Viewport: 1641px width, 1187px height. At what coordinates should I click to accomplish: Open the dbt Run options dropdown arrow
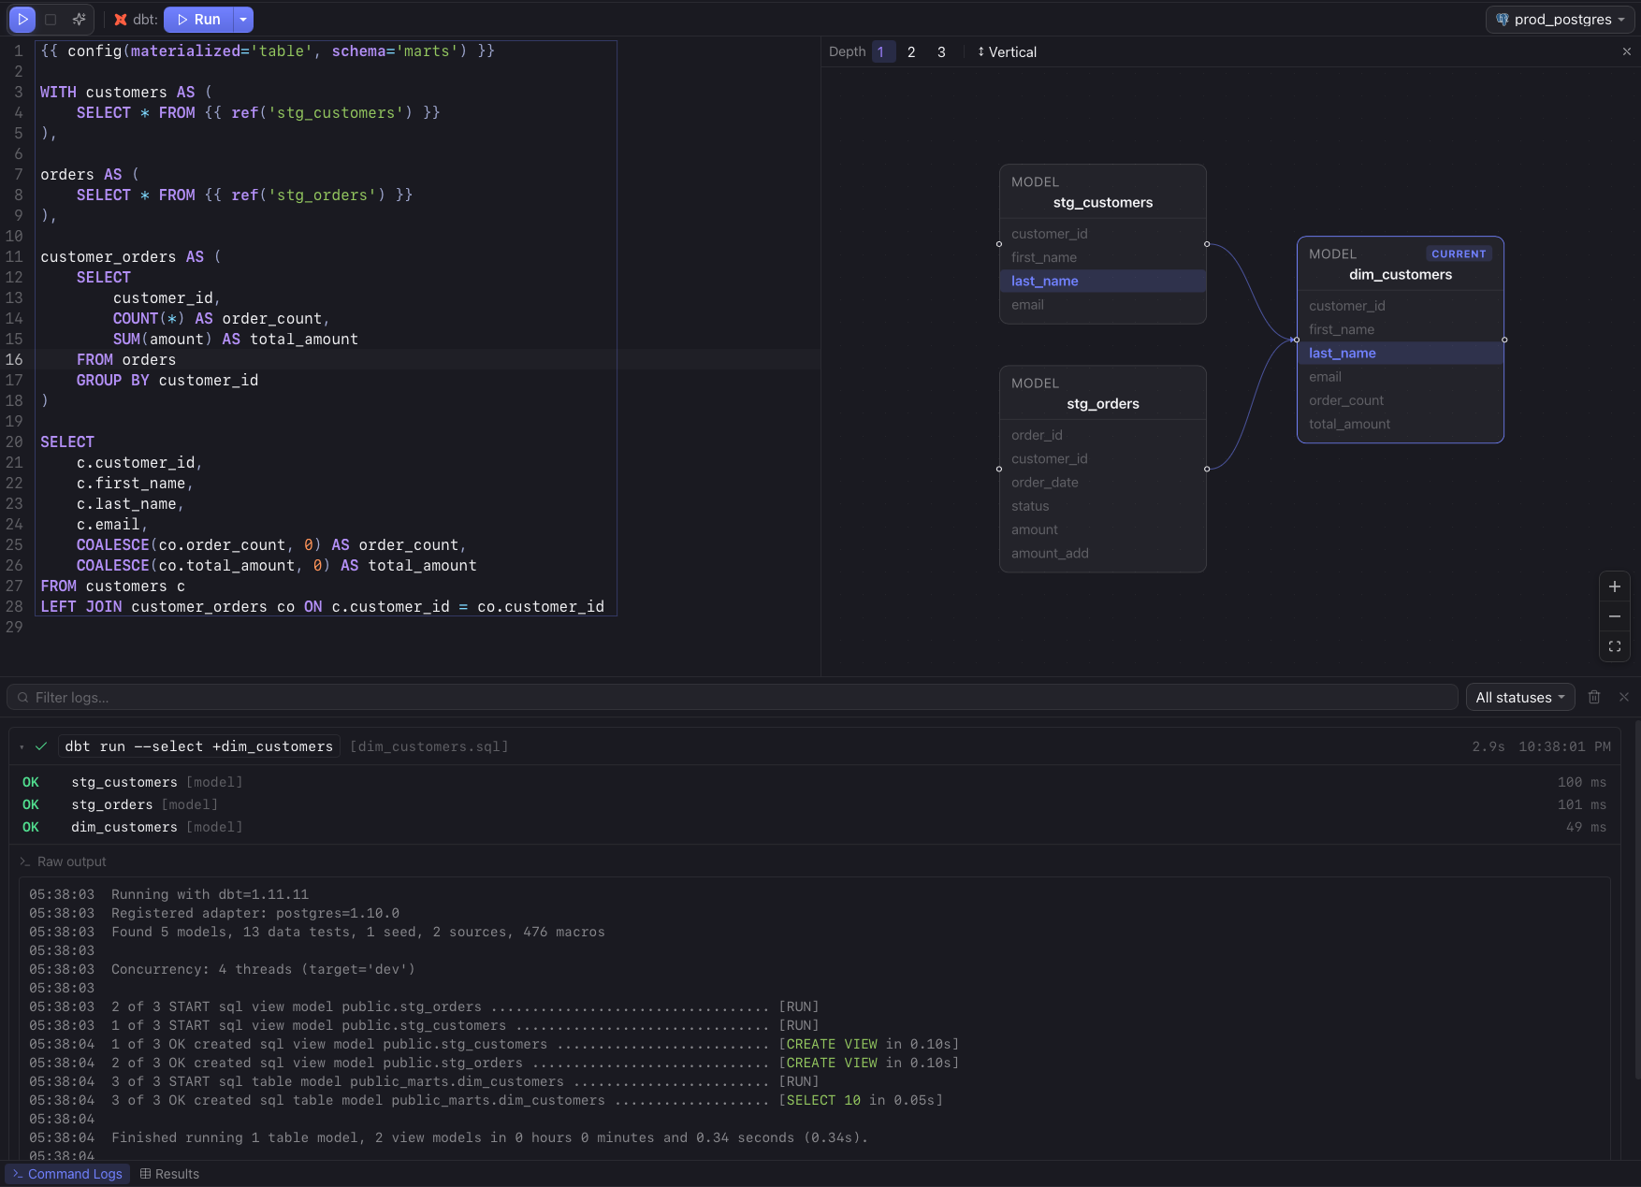pos(243,20)
